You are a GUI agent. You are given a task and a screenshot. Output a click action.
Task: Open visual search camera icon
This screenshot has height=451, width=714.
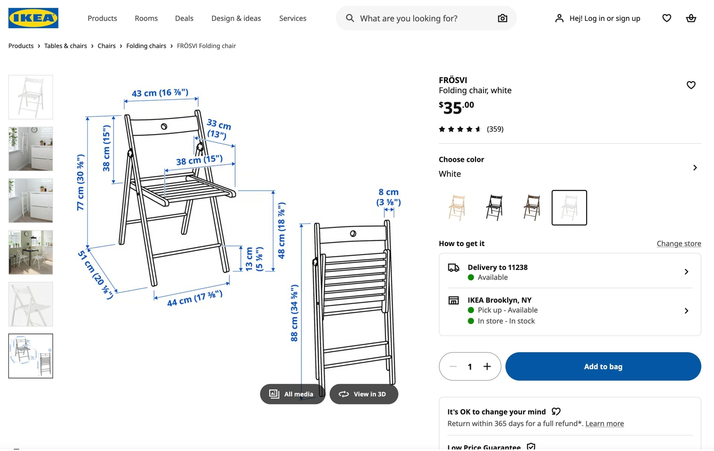(502, 18)
